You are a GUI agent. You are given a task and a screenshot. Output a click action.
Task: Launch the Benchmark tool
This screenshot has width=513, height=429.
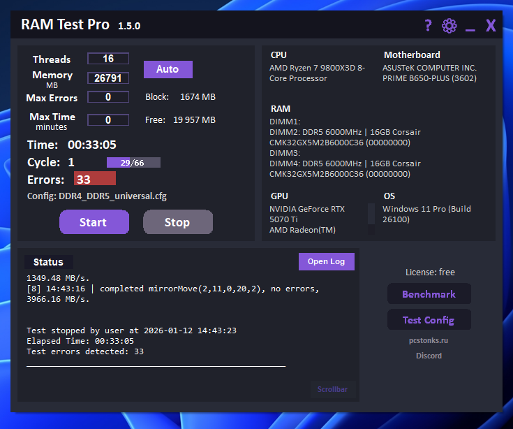coord(429,294)
